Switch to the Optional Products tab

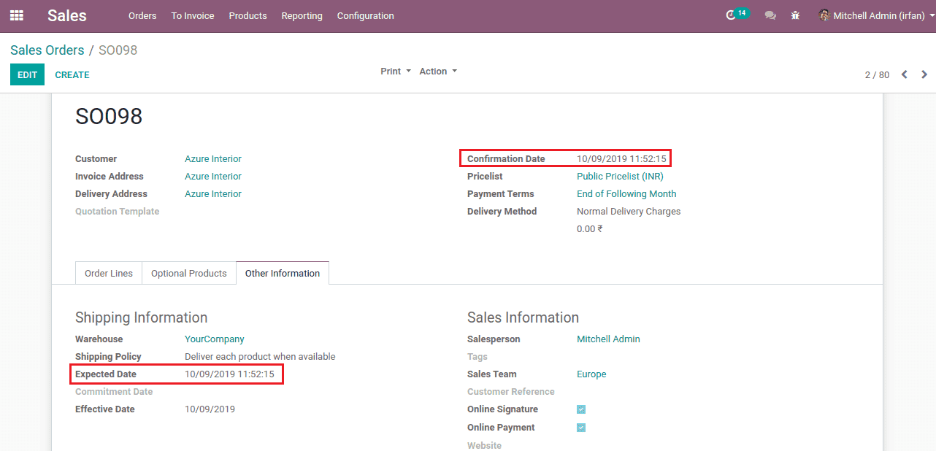(189, 273)
